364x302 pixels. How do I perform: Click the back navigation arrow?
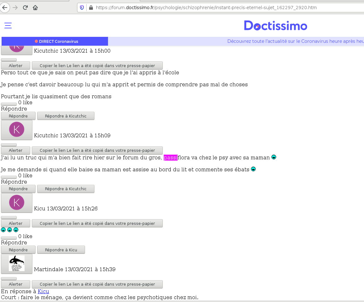click(5, 7)
